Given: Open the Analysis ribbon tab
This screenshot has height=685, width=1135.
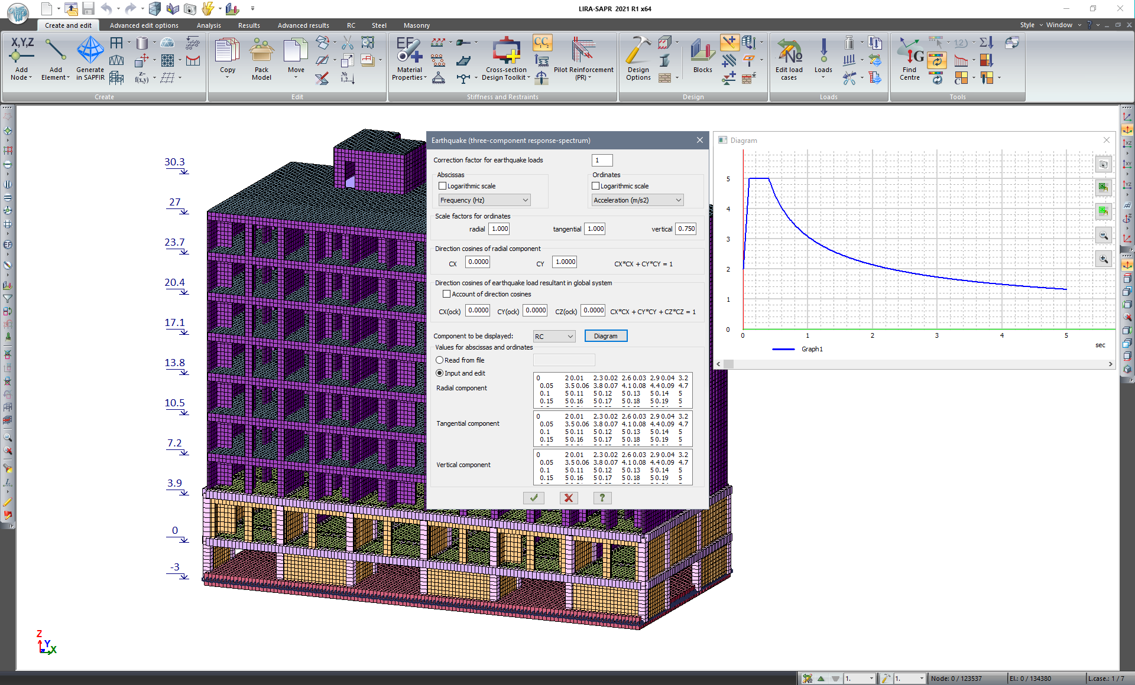Looking at the screenshot, I should [x=209, y=25].
